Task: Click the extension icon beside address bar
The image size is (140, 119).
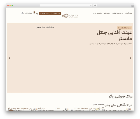Action: [x=95, y=5]
